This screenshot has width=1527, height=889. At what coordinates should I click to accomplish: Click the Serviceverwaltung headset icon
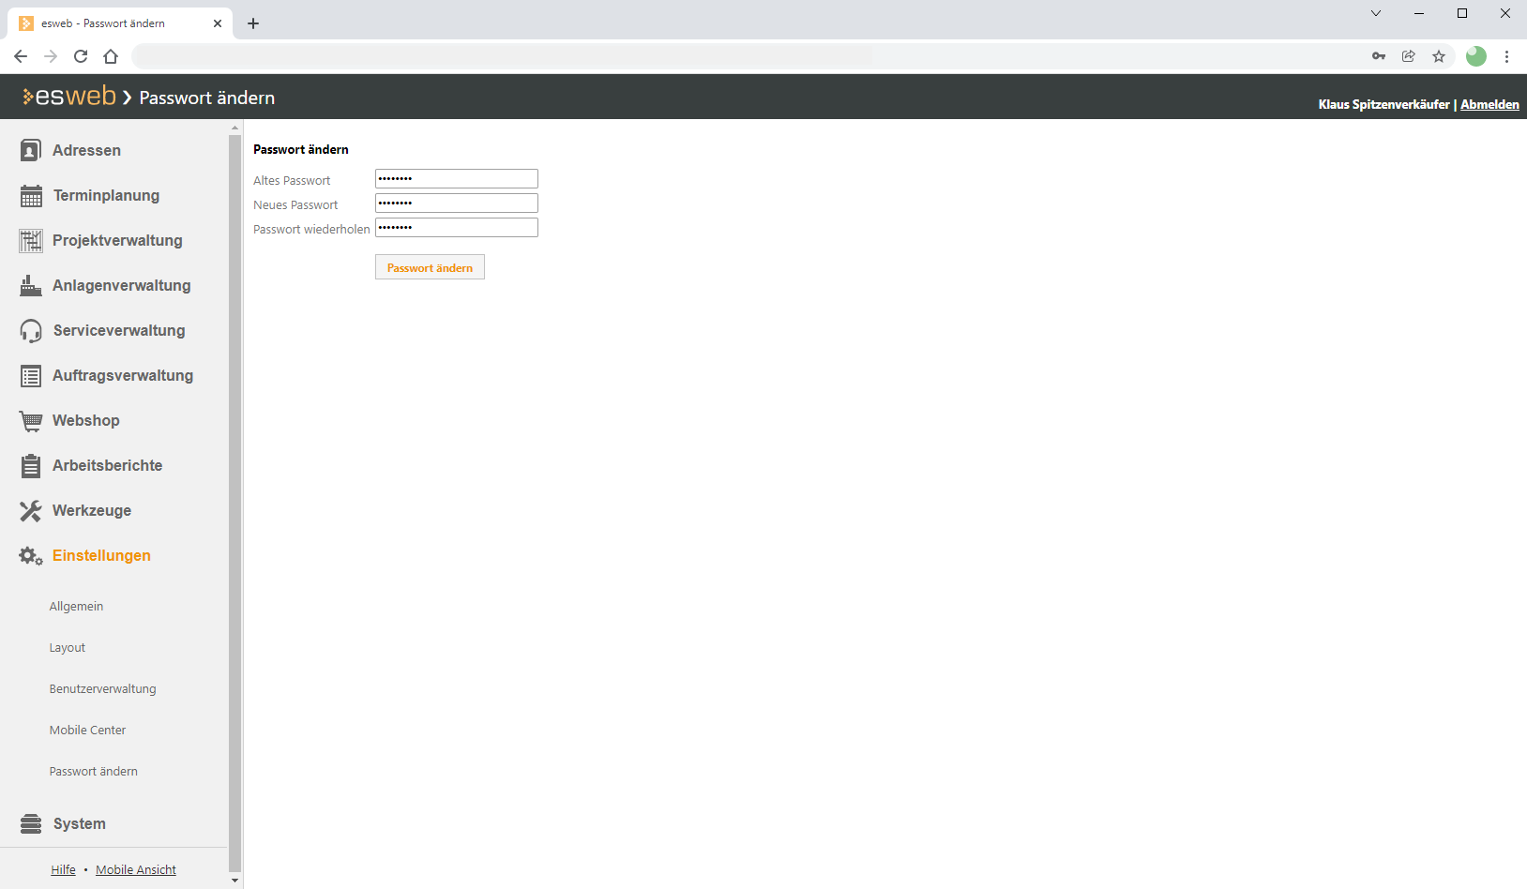pyautogui.click(x=31, y=330)
